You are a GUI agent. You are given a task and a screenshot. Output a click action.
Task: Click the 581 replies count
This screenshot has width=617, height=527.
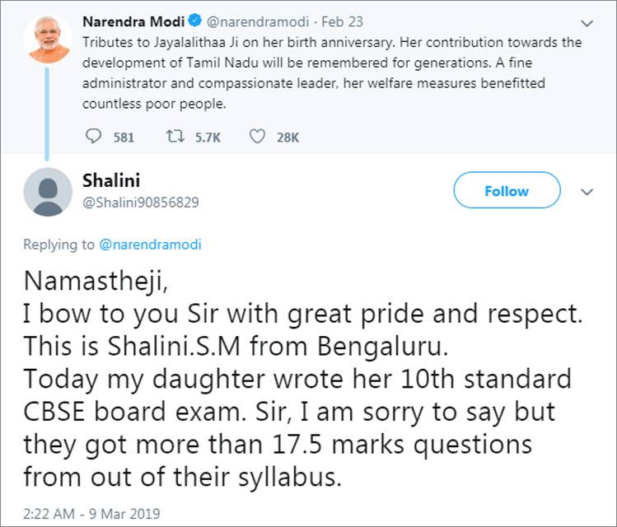pyautogui.click(x=124, y=138)
